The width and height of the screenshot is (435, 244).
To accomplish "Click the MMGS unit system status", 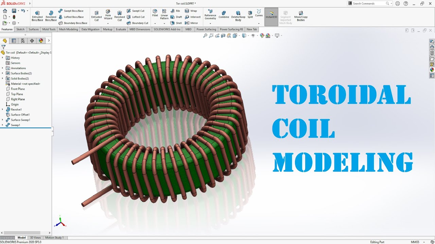I will pyautogui.click(x=415, y=242).
